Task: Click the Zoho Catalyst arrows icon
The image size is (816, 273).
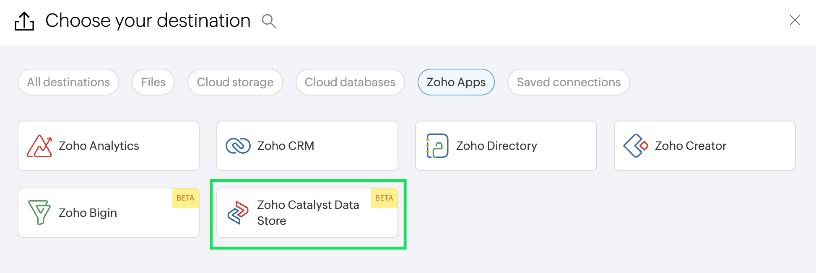Action: pyautogui.click(x=238, y=213)
